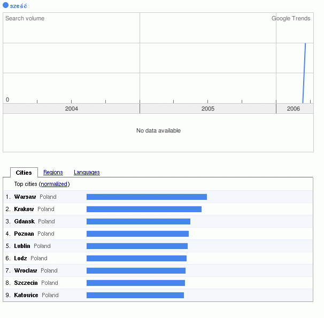
Task: Choose Poznan from the cities list
Action: pyautogui.click(x=24, y=234)
